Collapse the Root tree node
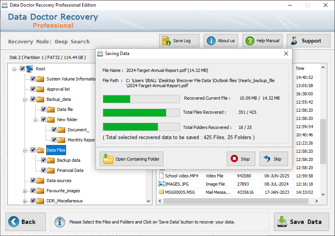The image size is (335, 236). pyautogui.click(x=14, y=69)
